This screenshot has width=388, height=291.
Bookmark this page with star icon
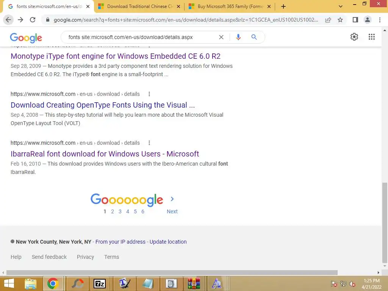click(340, 20)
